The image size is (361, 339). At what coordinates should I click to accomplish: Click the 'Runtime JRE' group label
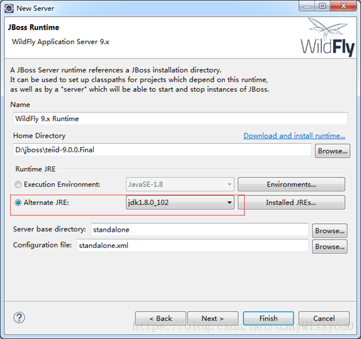(35, 169)
